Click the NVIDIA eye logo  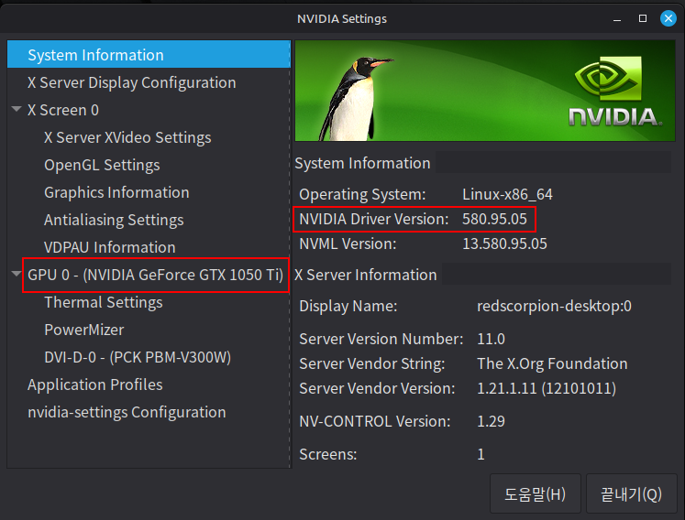click(x=608, y=79)
